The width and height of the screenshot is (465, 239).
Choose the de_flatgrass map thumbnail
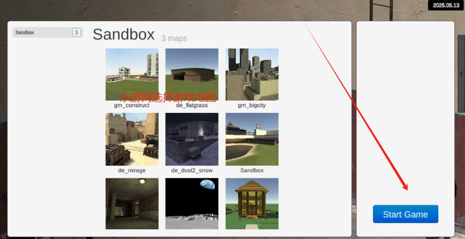point(192,75)
